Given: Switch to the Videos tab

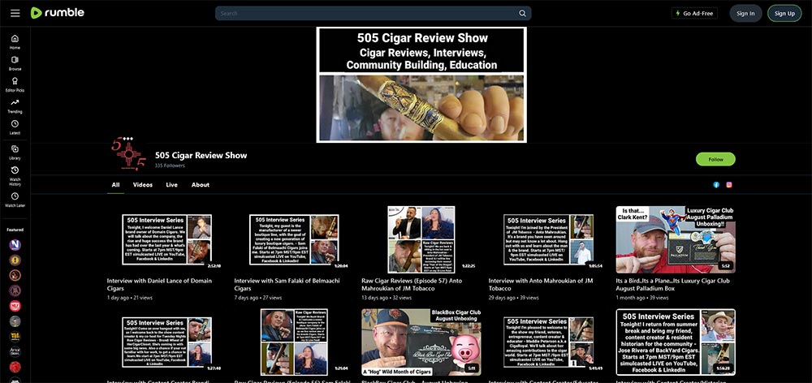Looking at the screenshot, I should [142, 185].
